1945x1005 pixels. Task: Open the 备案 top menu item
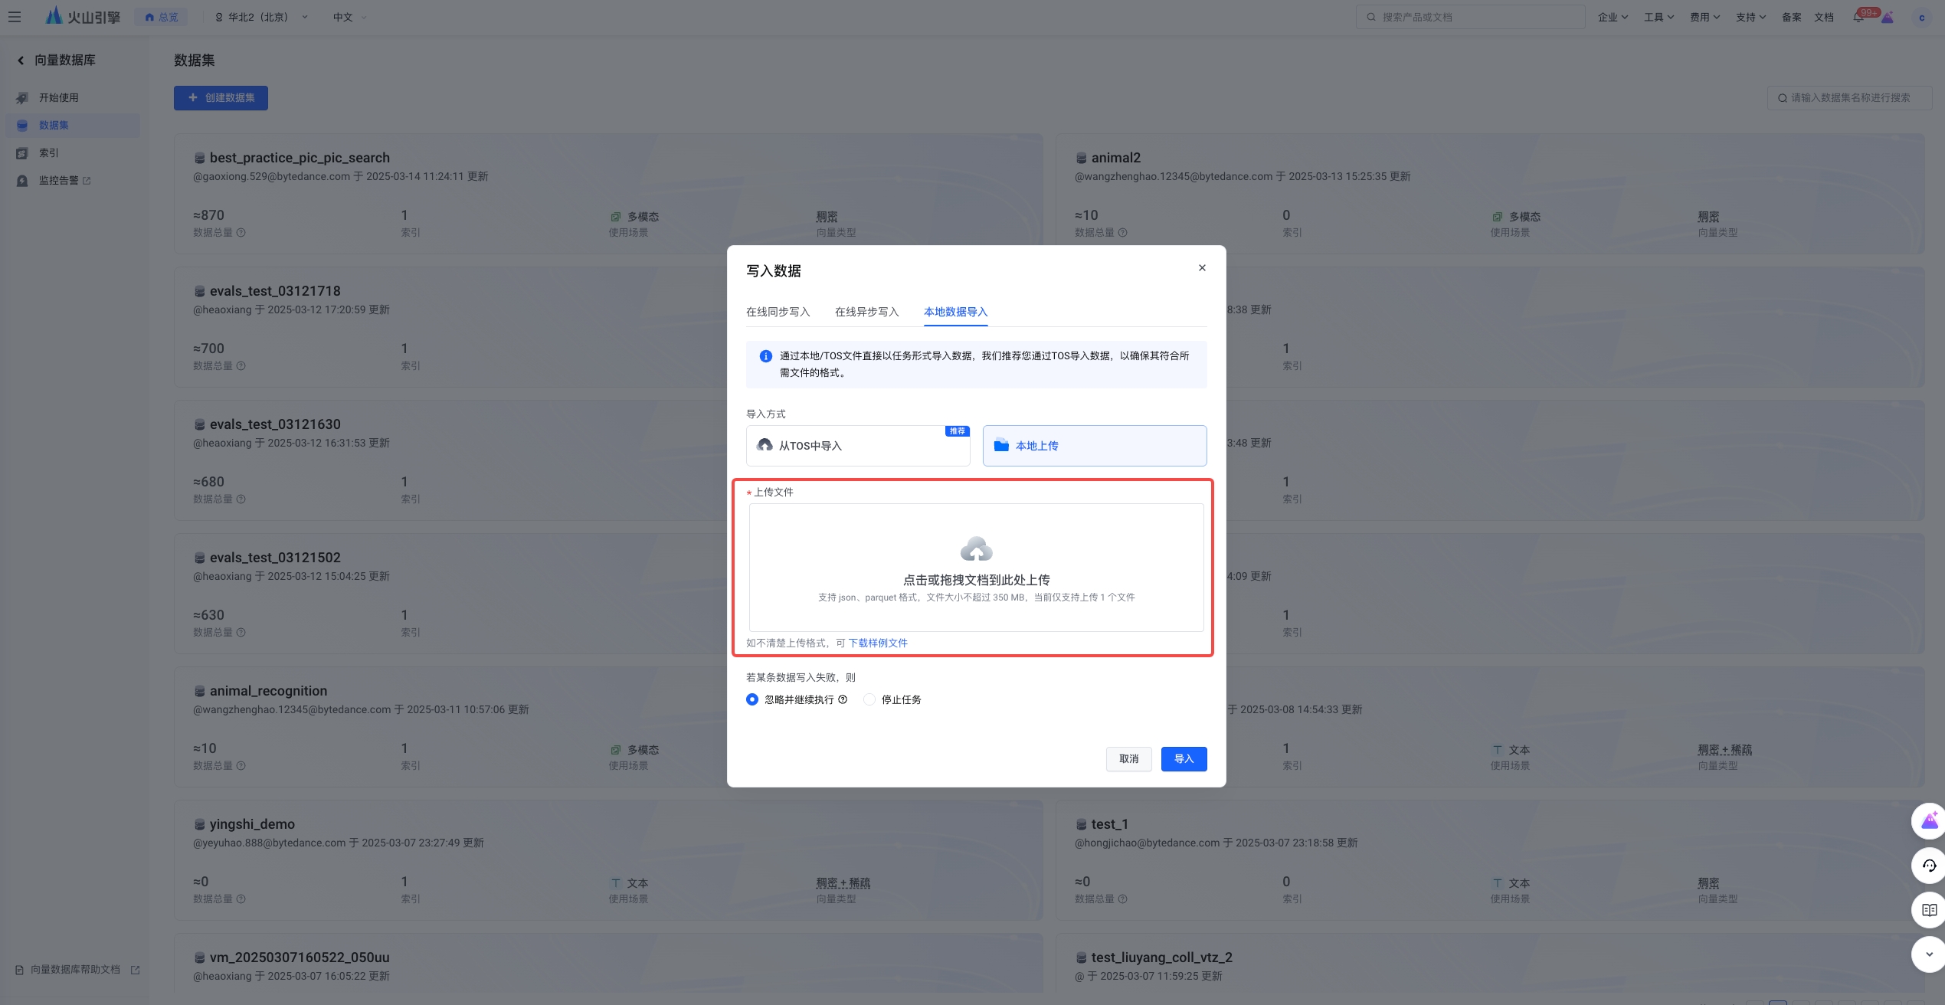point(1791,17)
